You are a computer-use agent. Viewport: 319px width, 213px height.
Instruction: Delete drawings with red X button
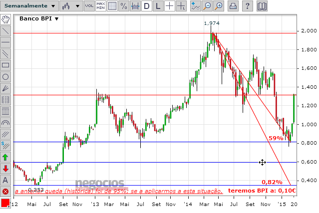[5, 192]
